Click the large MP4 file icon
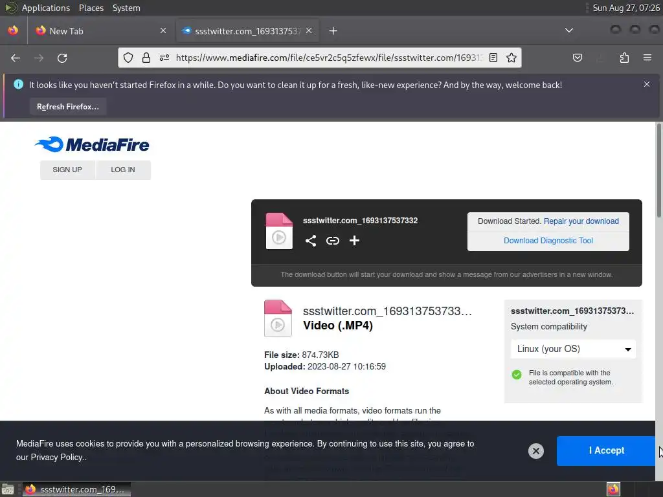Viewport: 663px width, 497px height. click(278, 318)
